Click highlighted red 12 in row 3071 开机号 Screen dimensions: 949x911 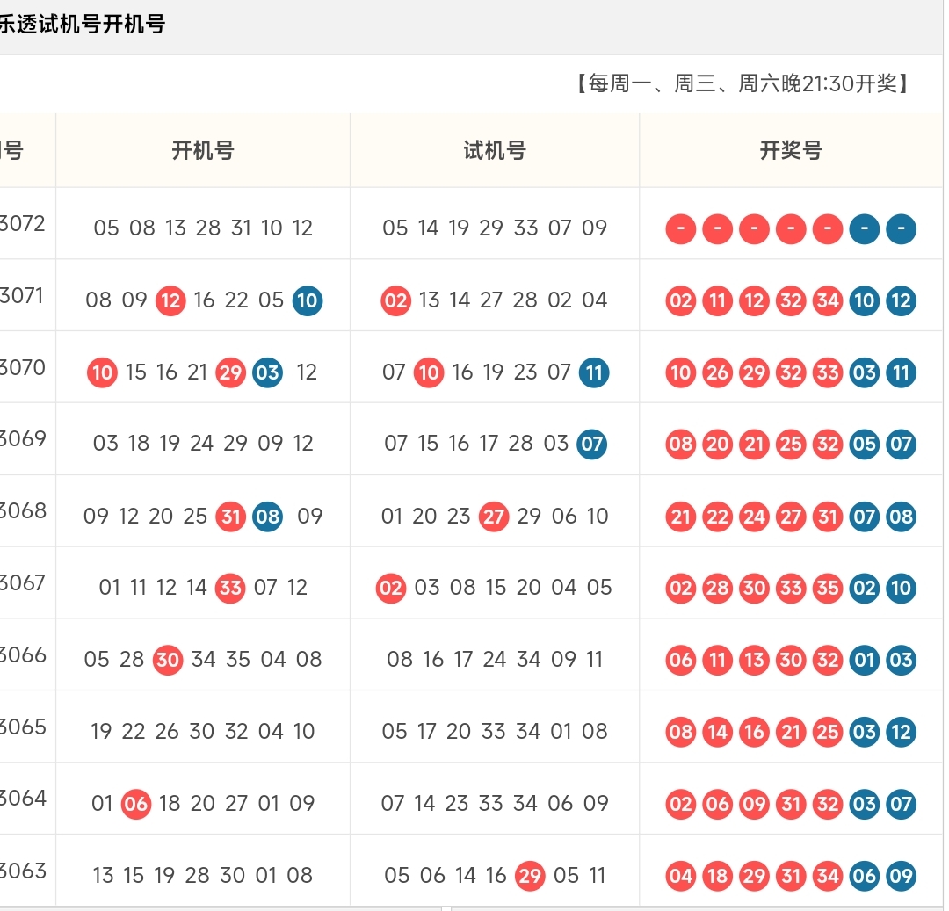point(170,300)
